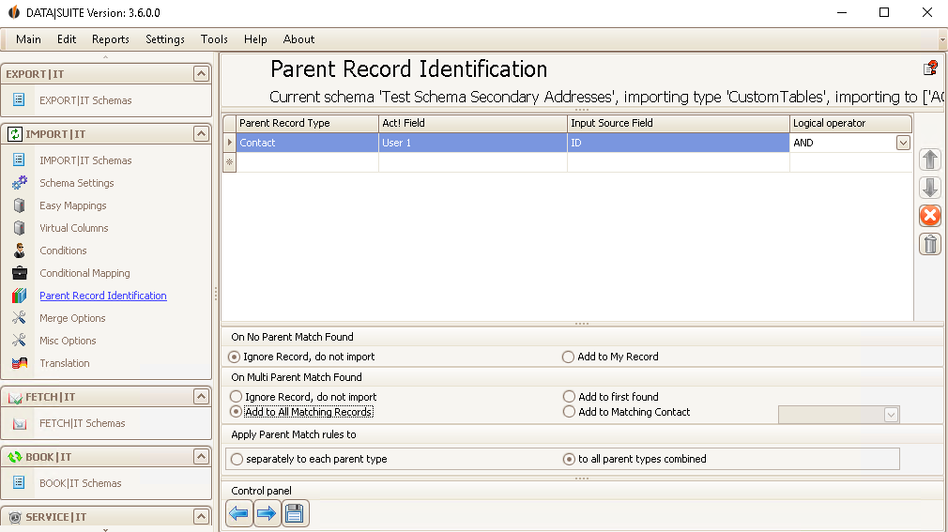
Task: Click the SERVICE|IT section header icon
Action: click(x=14, y=517)
